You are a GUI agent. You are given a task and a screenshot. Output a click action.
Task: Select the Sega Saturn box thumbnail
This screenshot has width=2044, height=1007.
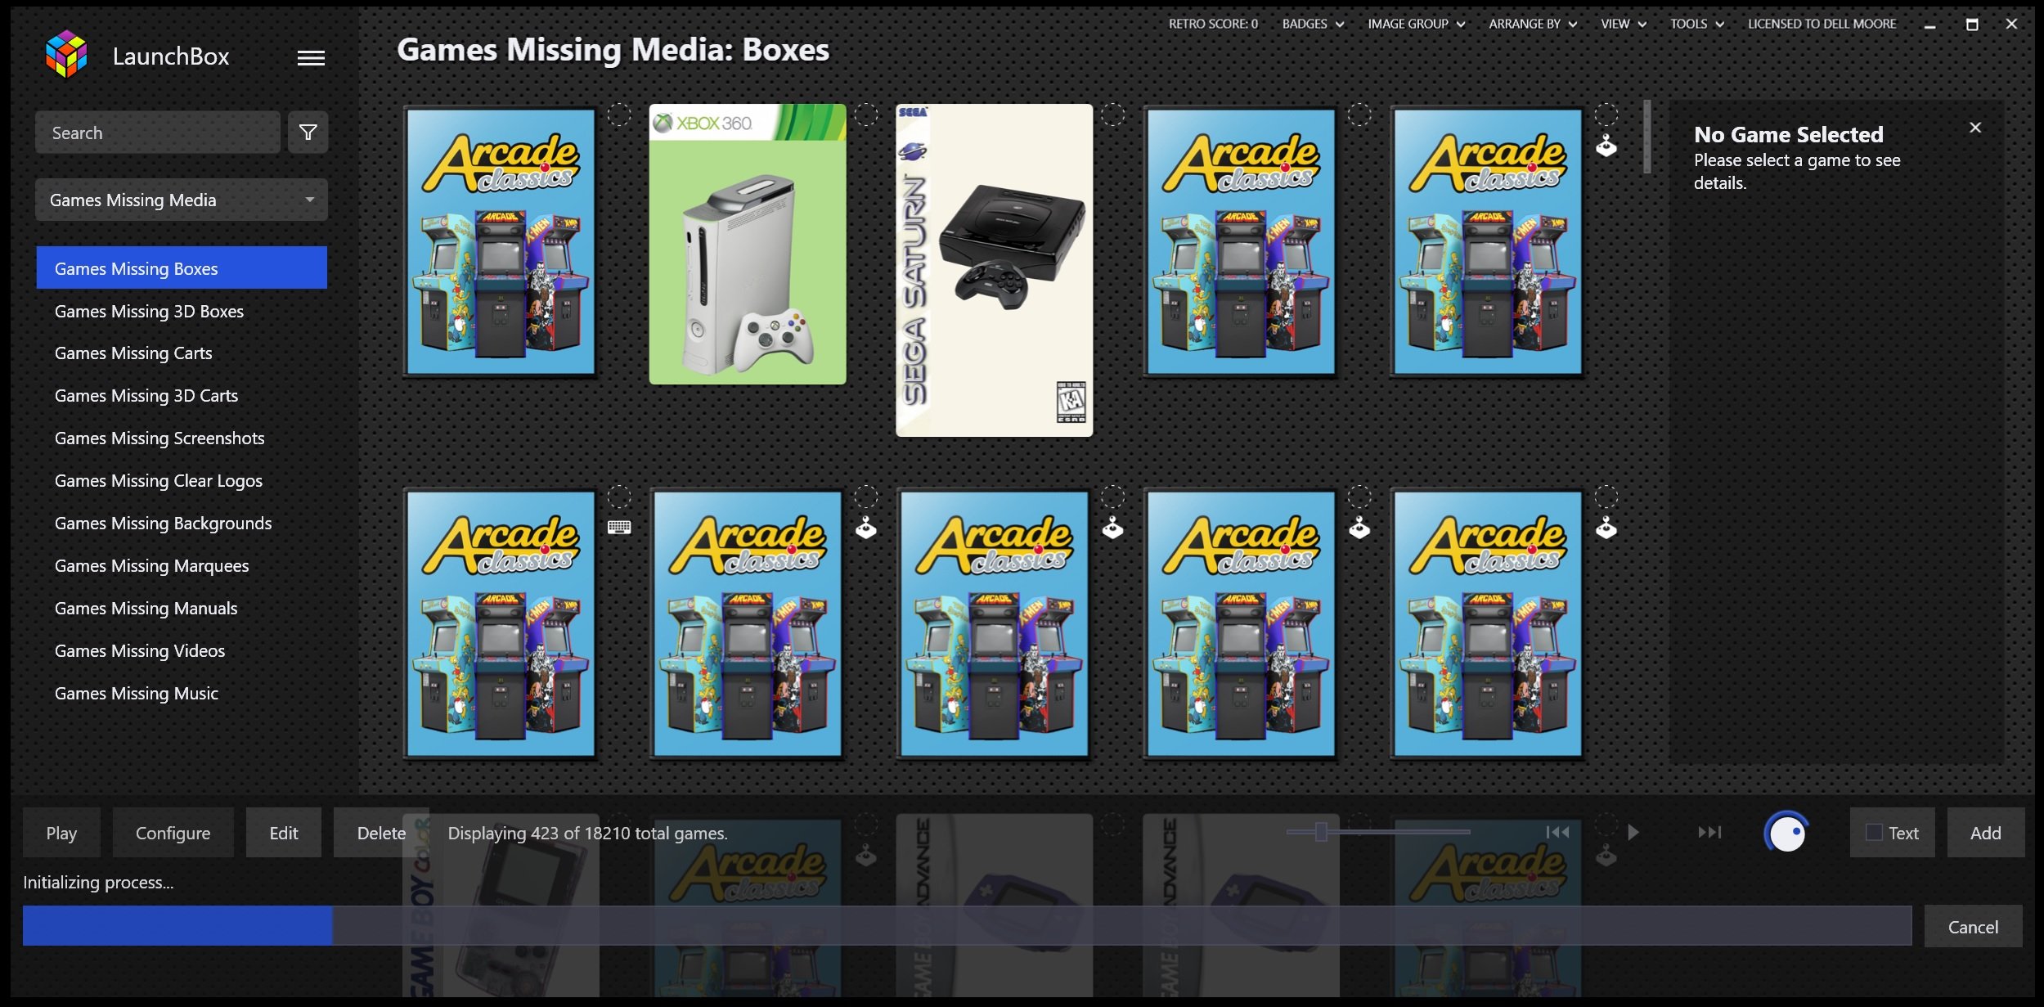point(994,270)
